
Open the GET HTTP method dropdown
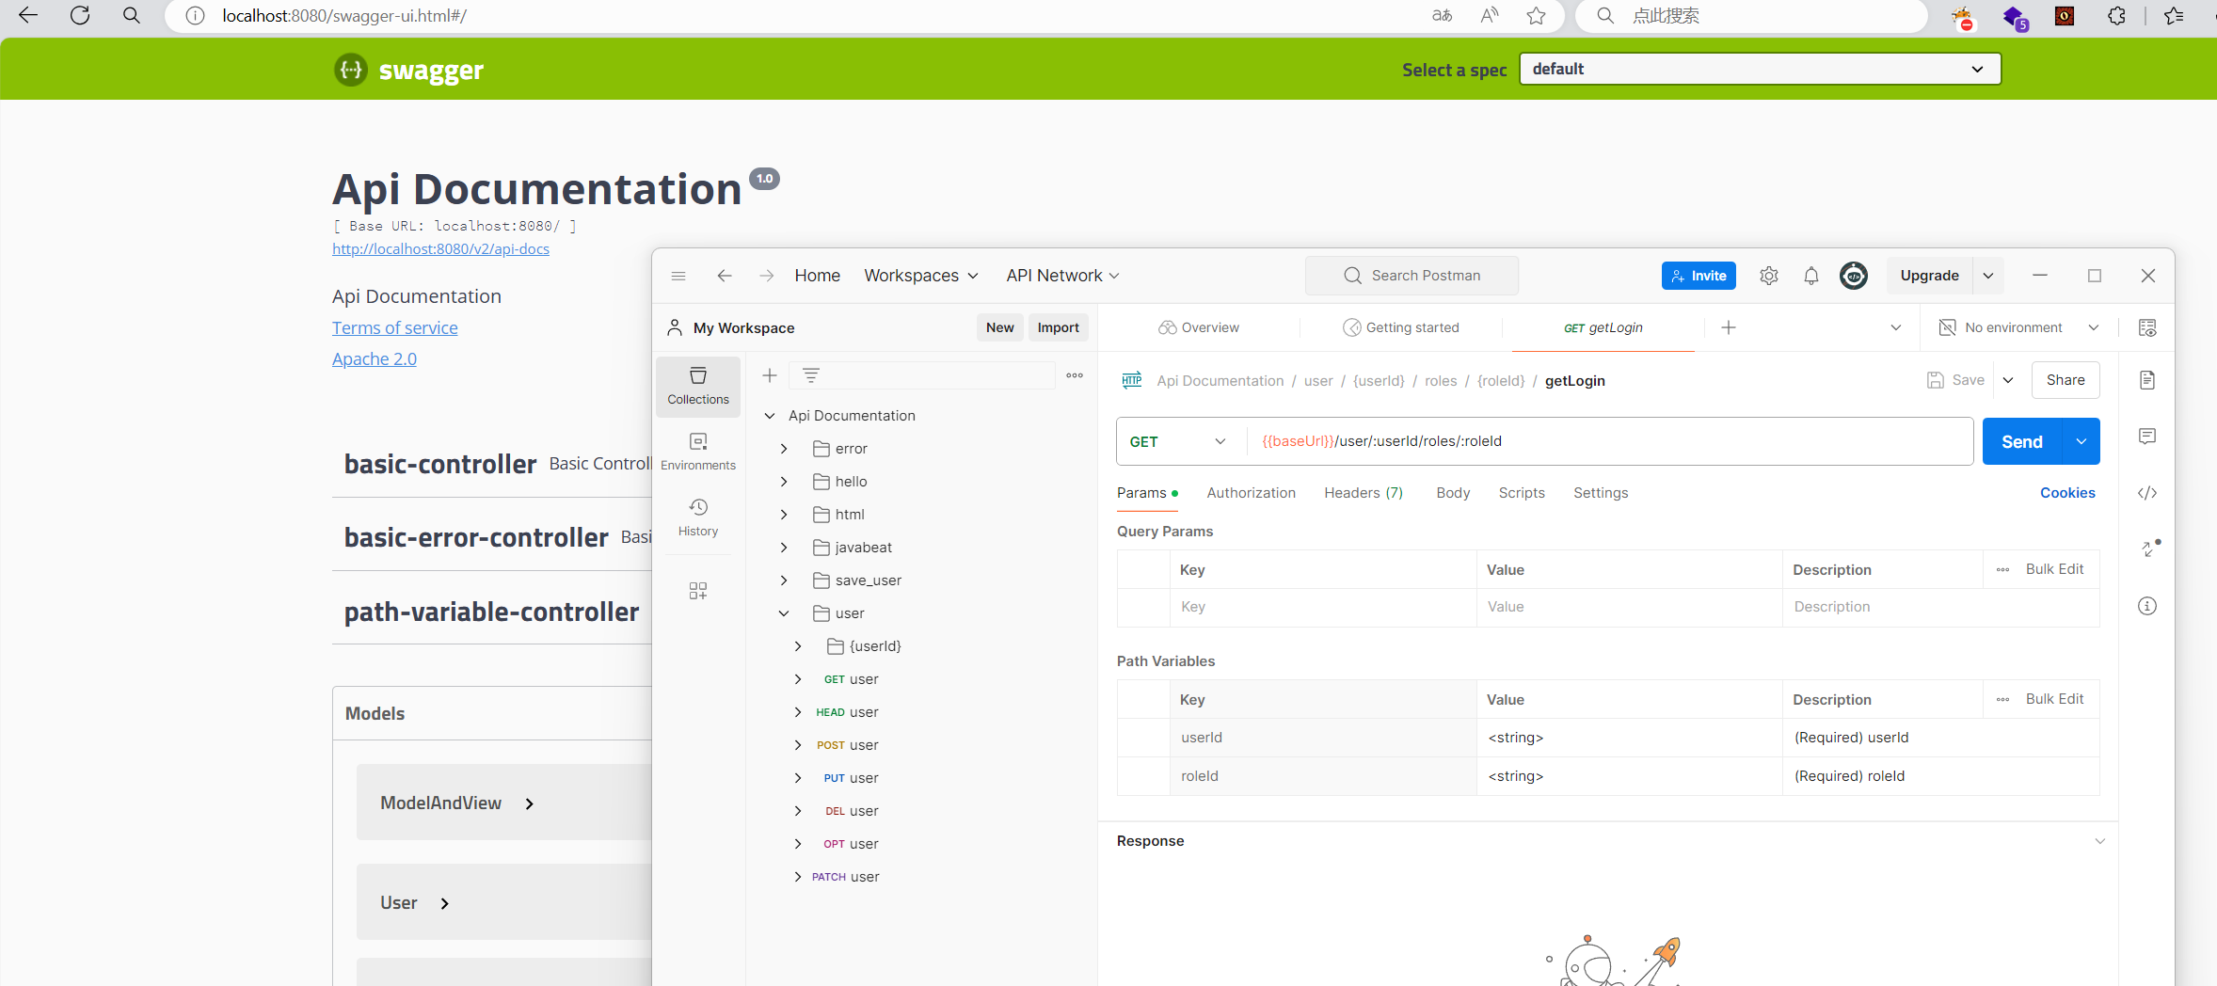(x=1177, y=441)
